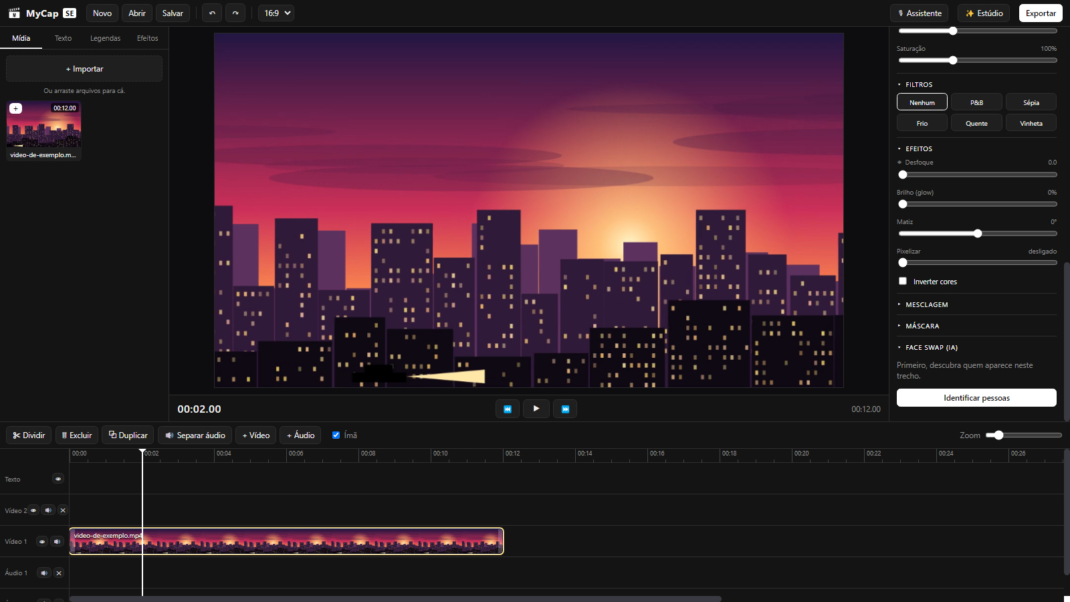Duplicate clip with Duplicar button
The image size is (1070, 602).
point(128,435)
